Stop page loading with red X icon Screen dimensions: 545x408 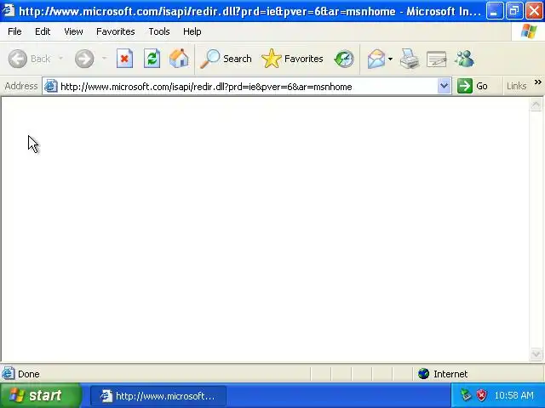pyautogui.click(x=125, y=59)
